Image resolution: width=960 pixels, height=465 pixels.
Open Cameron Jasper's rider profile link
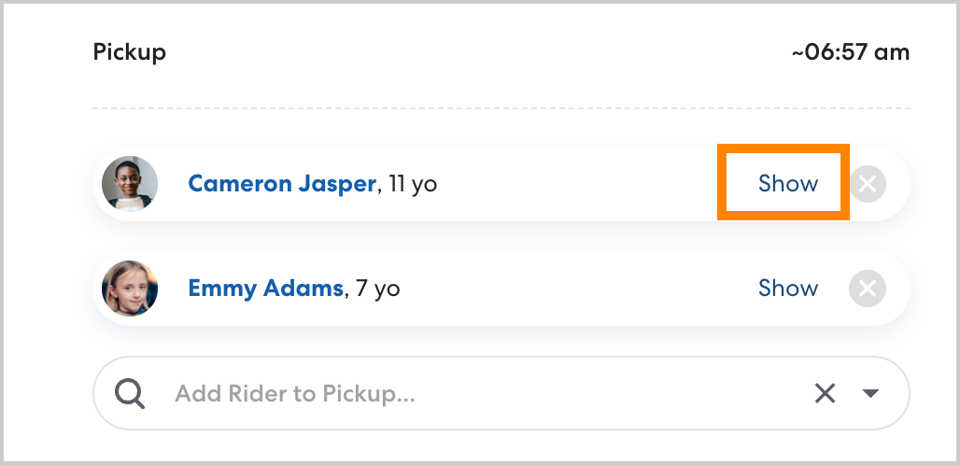[281, 184]
